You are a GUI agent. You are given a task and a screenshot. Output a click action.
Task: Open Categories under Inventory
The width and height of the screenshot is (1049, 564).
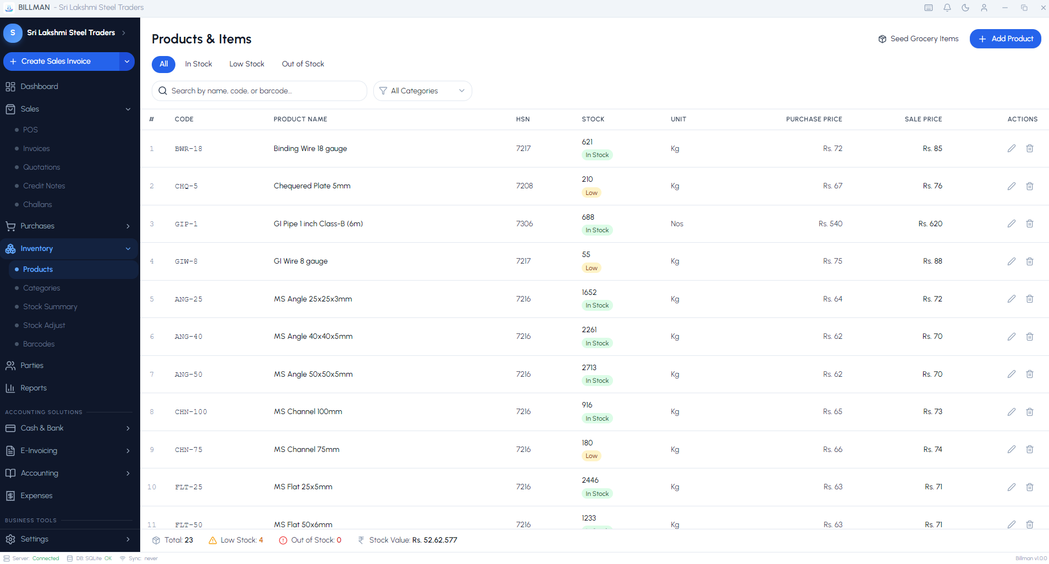(74, 288)
